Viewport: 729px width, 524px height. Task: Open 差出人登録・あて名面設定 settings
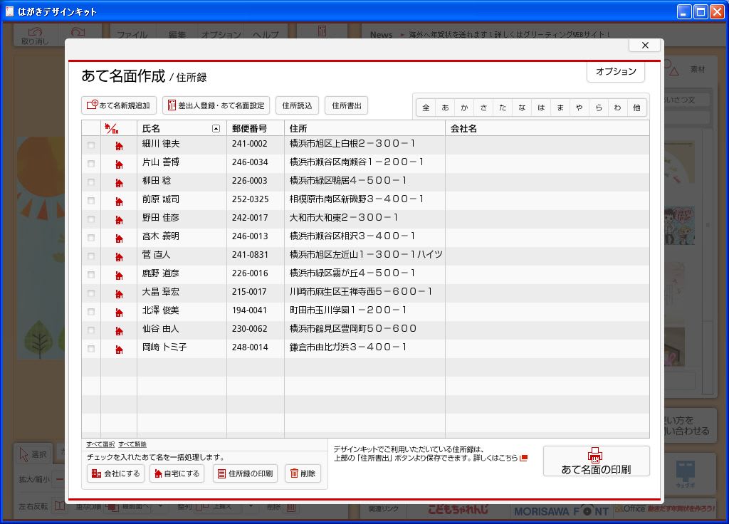(216, 105)
